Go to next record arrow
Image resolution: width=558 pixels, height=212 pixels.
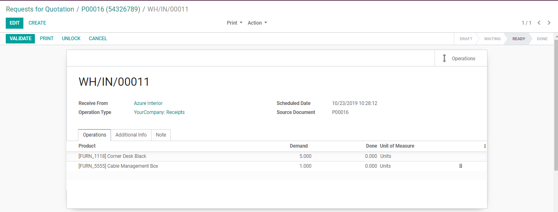(549, 23)
